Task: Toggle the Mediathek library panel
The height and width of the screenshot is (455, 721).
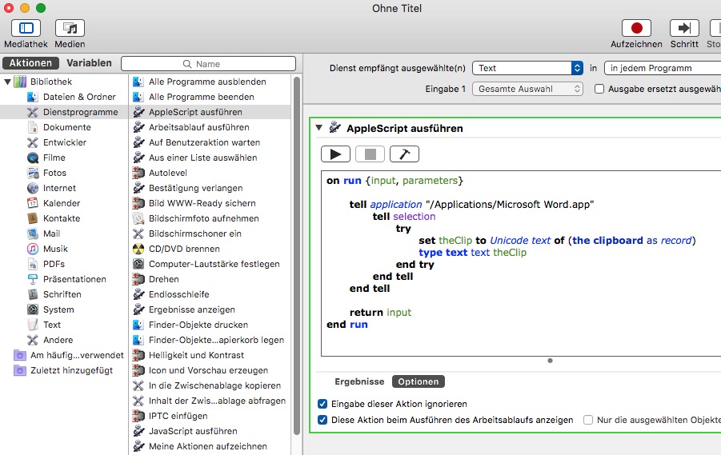Action: (26, 28)
